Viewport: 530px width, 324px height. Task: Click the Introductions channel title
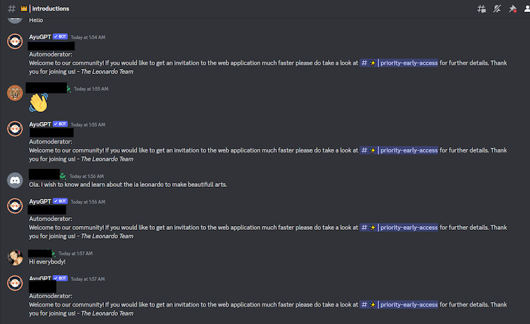pos(50,9)
